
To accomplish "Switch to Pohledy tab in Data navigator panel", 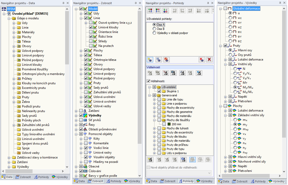I will (42, 177).
